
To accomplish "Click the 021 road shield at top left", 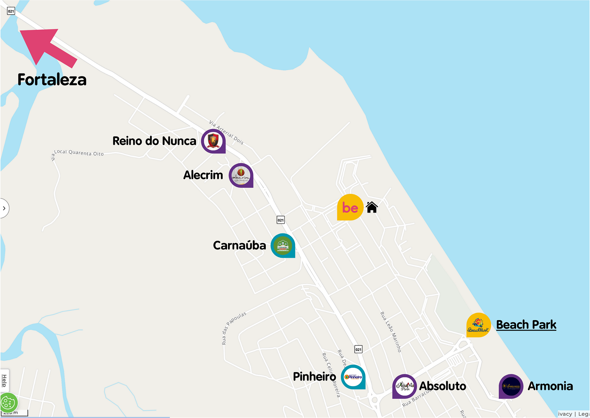I will pos(11,11).
